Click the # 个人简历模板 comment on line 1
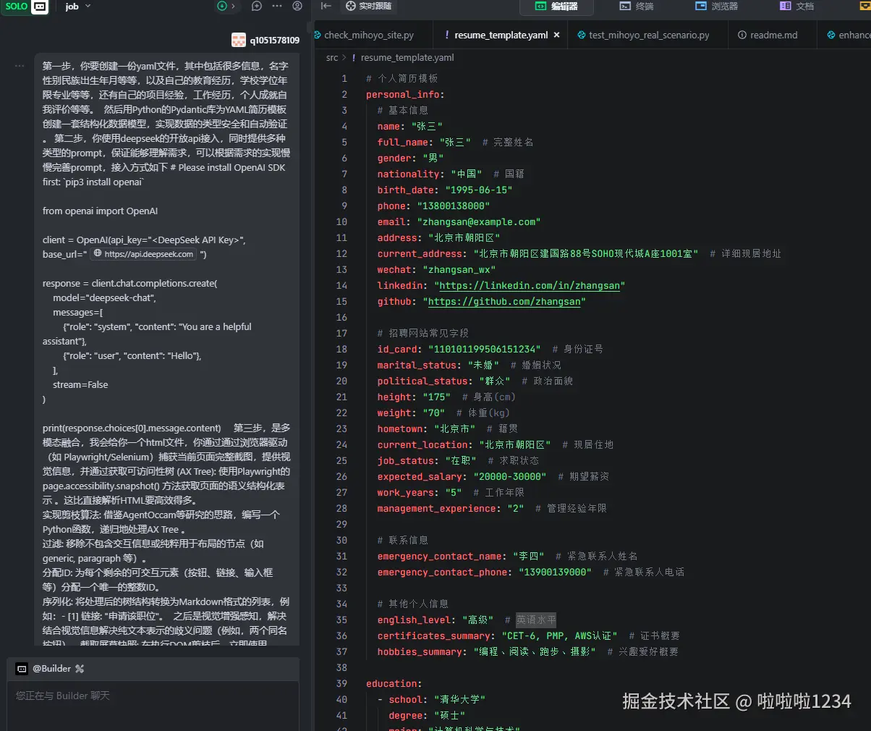 (401, 79)
